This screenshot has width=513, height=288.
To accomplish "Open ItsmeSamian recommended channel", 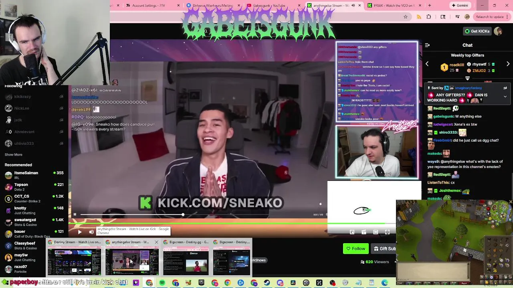I will click(34, 175).
